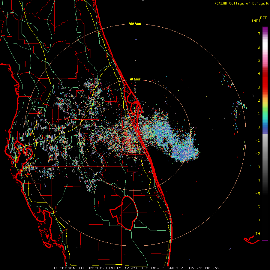
Task: Click the KMLB station identifier in caption
Action: point(173,268)
